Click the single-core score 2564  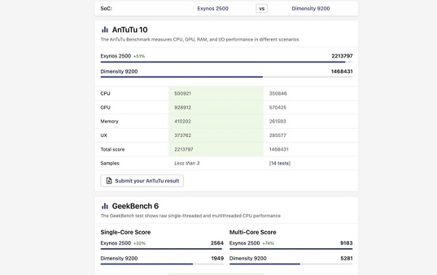point(217,243)
